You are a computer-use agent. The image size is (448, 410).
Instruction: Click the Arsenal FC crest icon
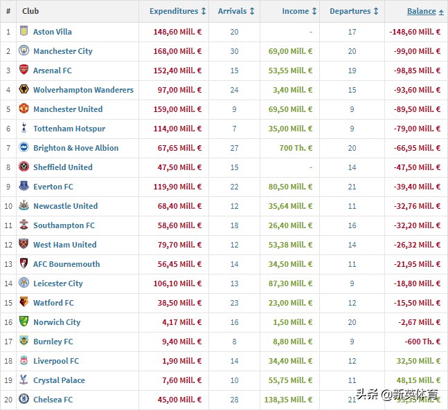24,71
